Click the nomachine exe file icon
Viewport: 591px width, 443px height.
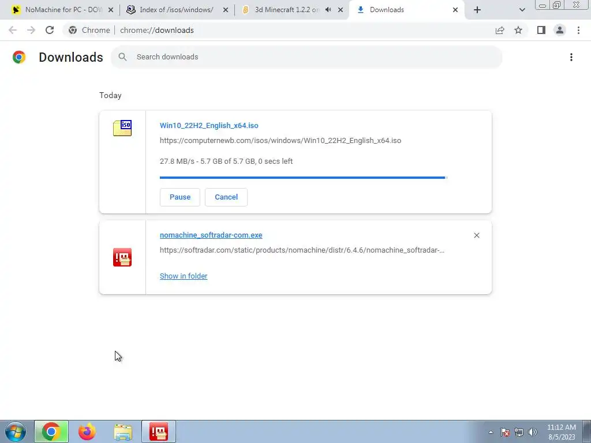122,257
